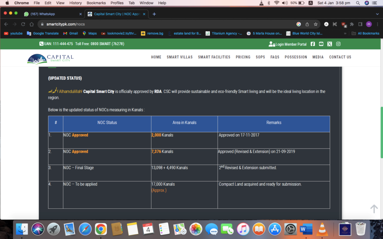Open Chrome three-dot menu

[377, 24]
